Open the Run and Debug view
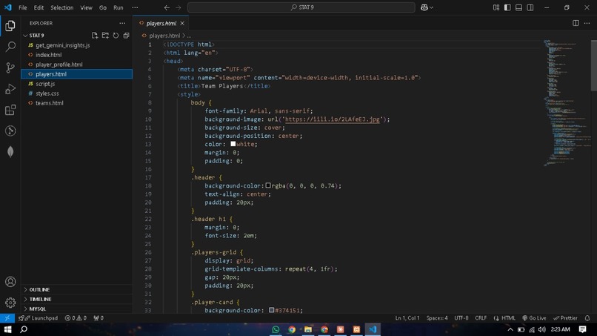 tap(10, 88)
